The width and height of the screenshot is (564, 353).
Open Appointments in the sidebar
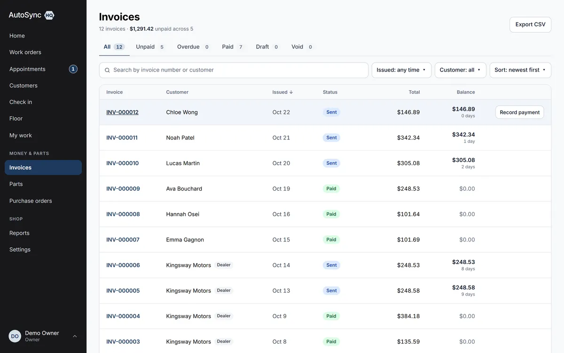coord(43,69)
